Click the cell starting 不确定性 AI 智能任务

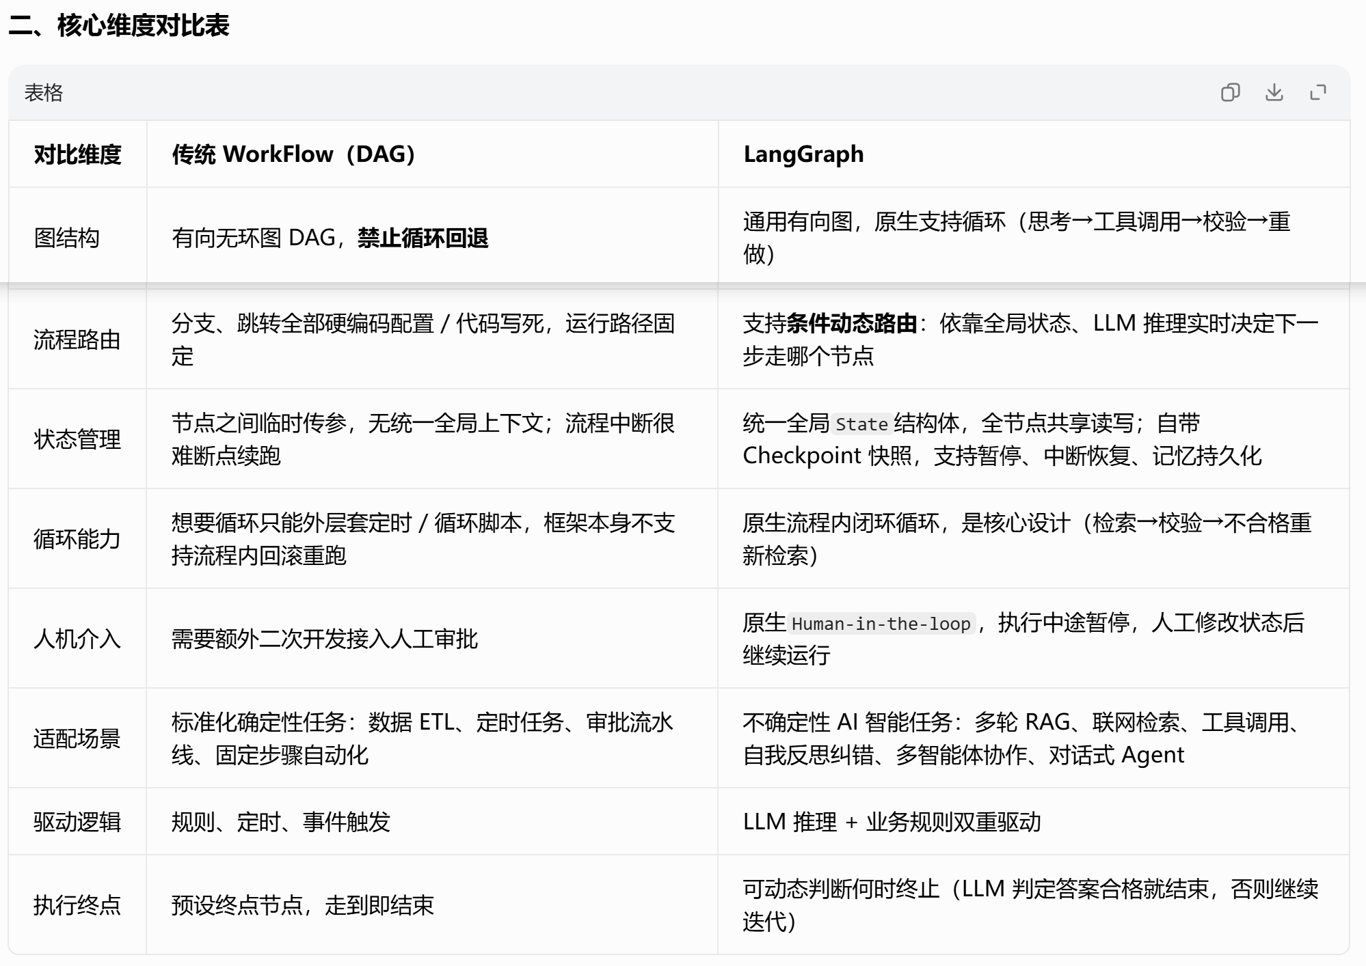click(x=1034, y=738)
